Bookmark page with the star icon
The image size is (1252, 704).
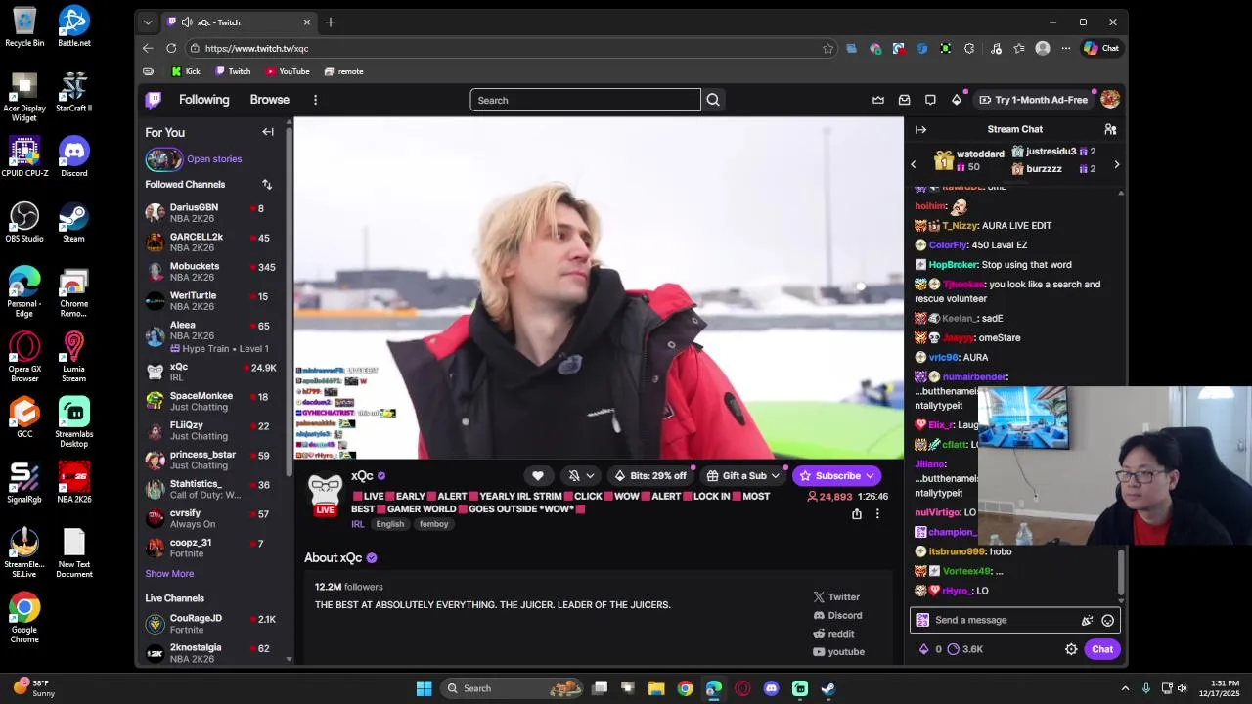point(827,48)
